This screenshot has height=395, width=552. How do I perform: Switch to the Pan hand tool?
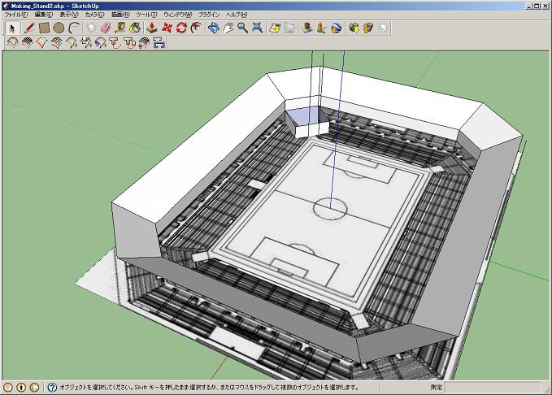pos(228,28)
